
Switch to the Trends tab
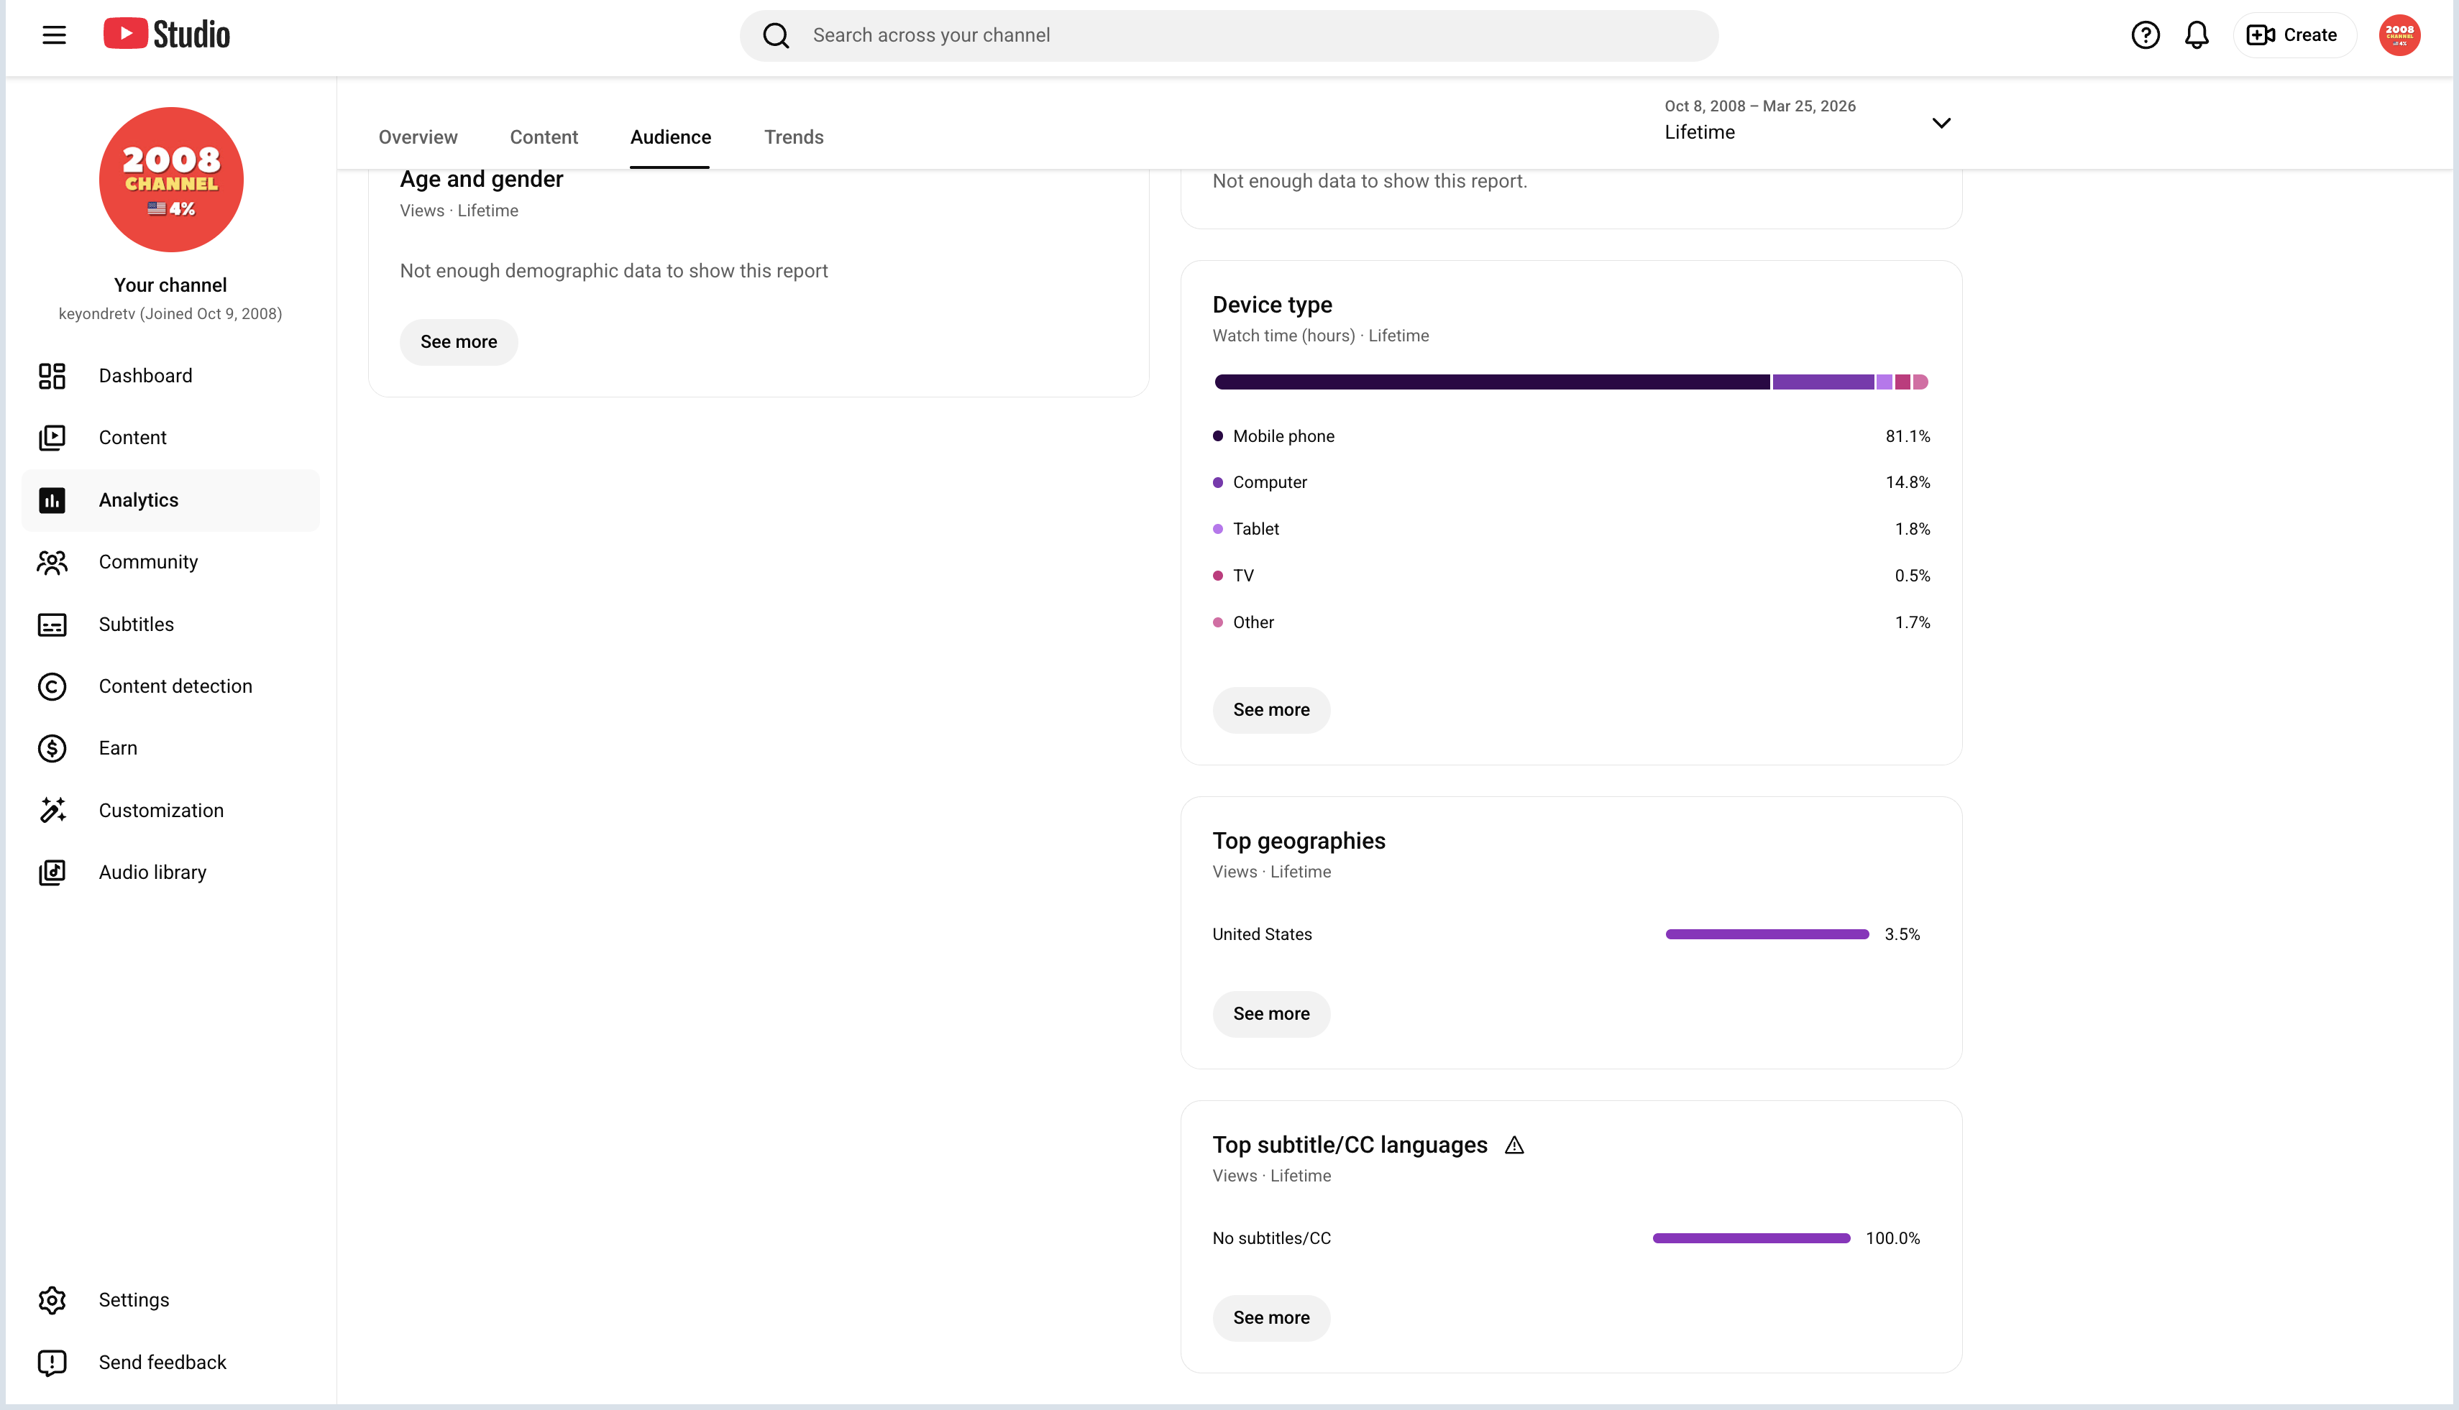[794, 137]
